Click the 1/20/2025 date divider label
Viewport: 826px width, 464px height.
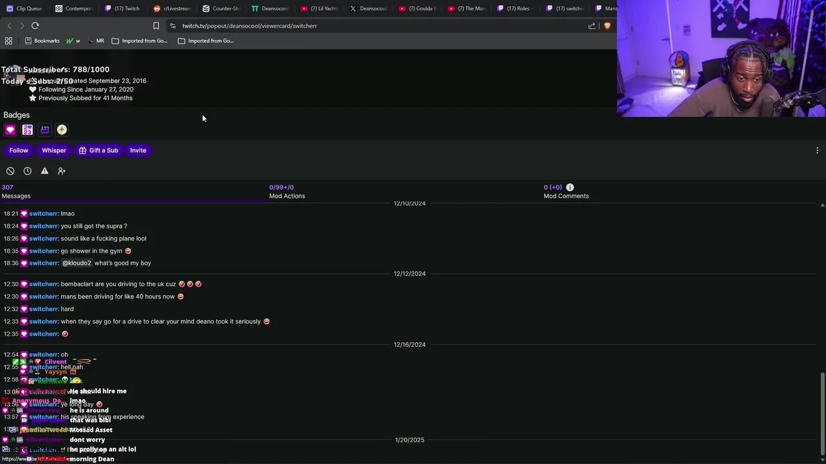coord(410,440)
